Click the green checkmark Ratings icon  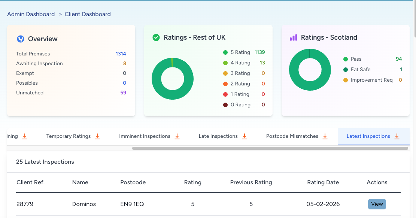(156, 37)
